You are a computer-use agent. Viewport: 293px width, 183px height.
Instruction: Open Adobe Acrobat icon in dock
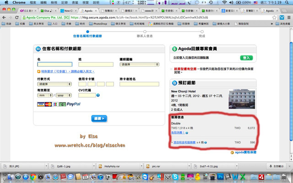tap(261, 177)
